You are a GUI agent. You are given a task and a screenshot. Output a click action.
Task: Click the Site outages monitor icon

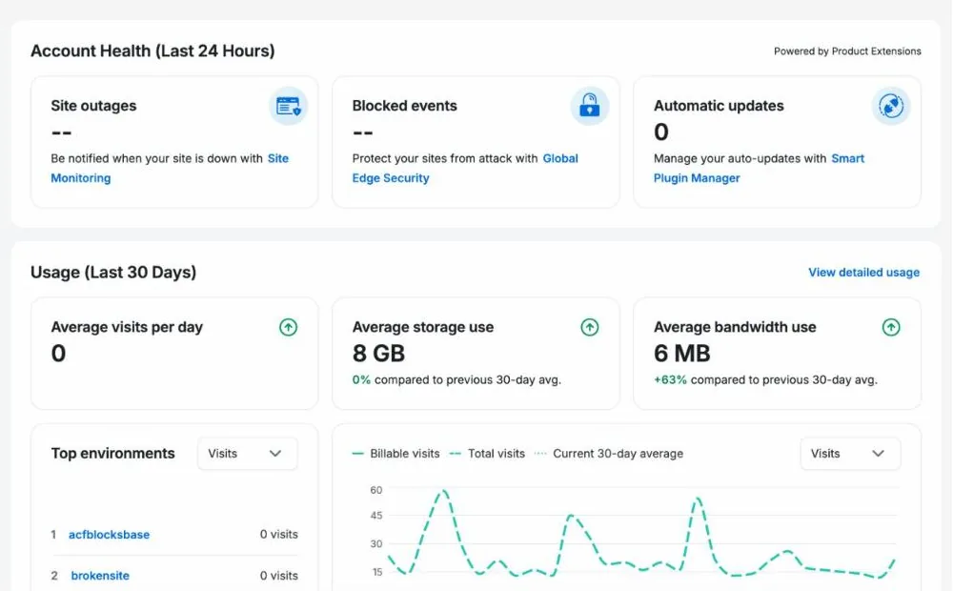(288, 106)
